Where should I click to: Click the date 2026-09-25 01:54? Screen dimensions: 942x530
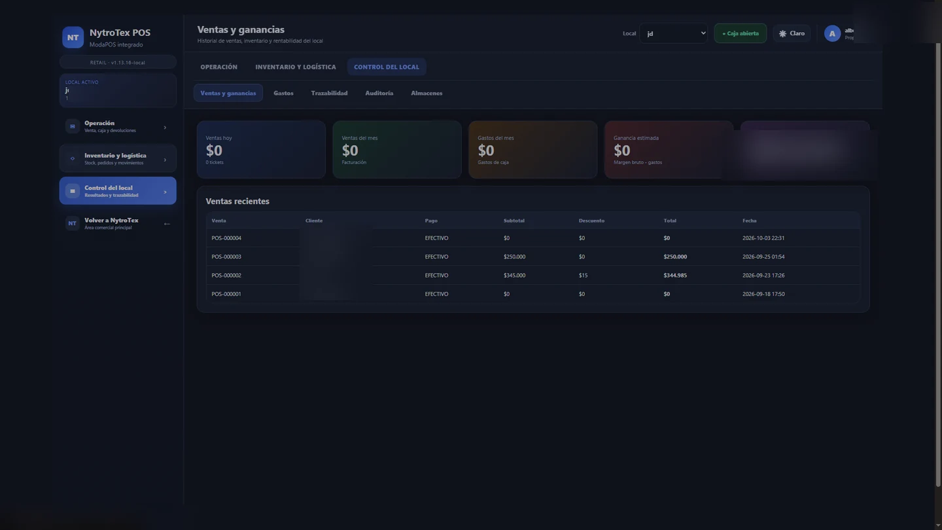(763, 256)
